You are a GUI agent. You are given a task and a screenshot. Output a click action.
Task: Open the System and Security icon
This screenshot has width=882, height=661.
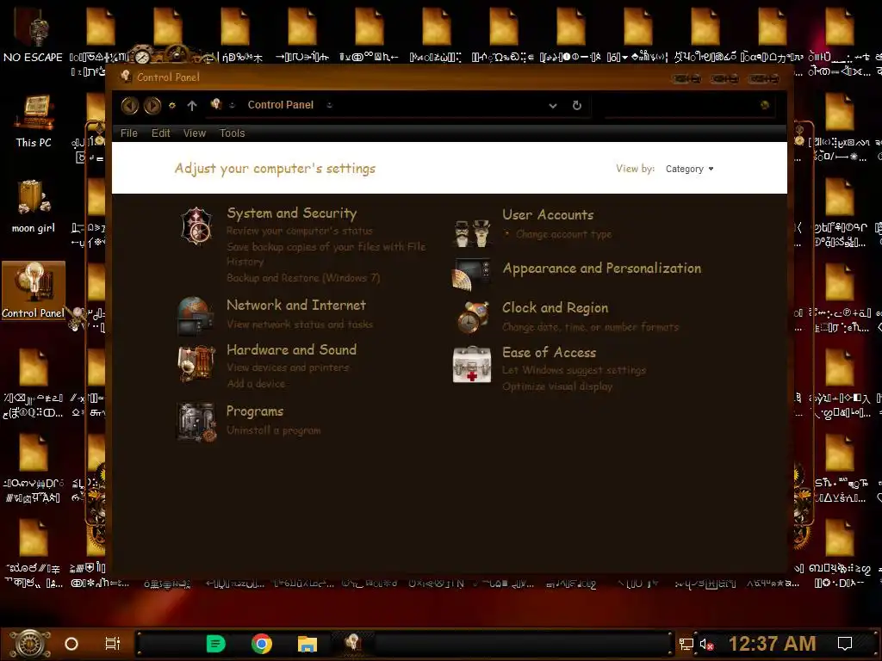click(196, 226)
